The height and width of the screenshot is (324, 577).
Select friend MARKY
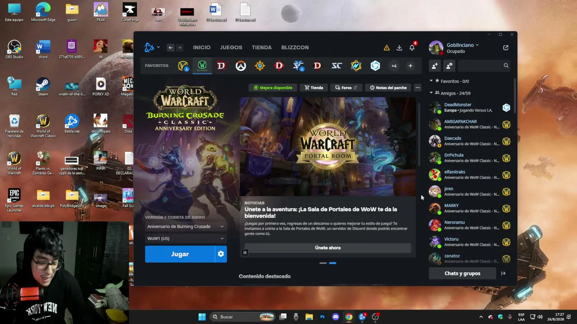pyautogui.click(x=470, y=208)
